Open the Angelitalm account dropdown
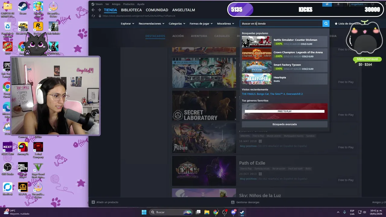 (359, 4)
